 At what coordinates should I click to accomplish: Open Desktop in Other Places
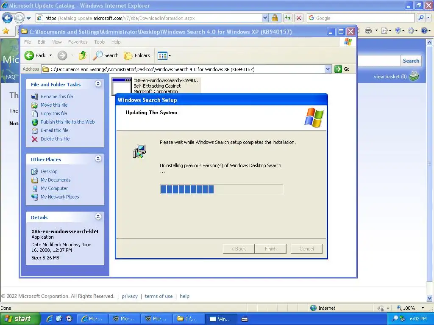point(49,171)
